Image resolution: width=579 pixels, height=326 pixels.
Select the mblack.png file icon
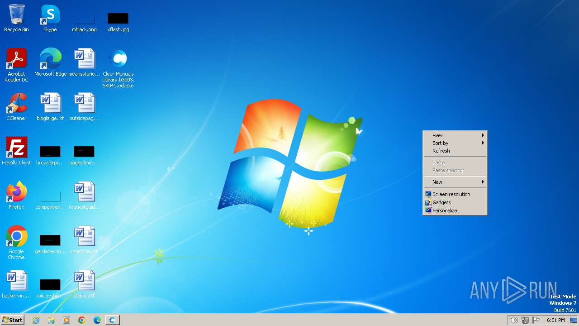pos(84,21)
